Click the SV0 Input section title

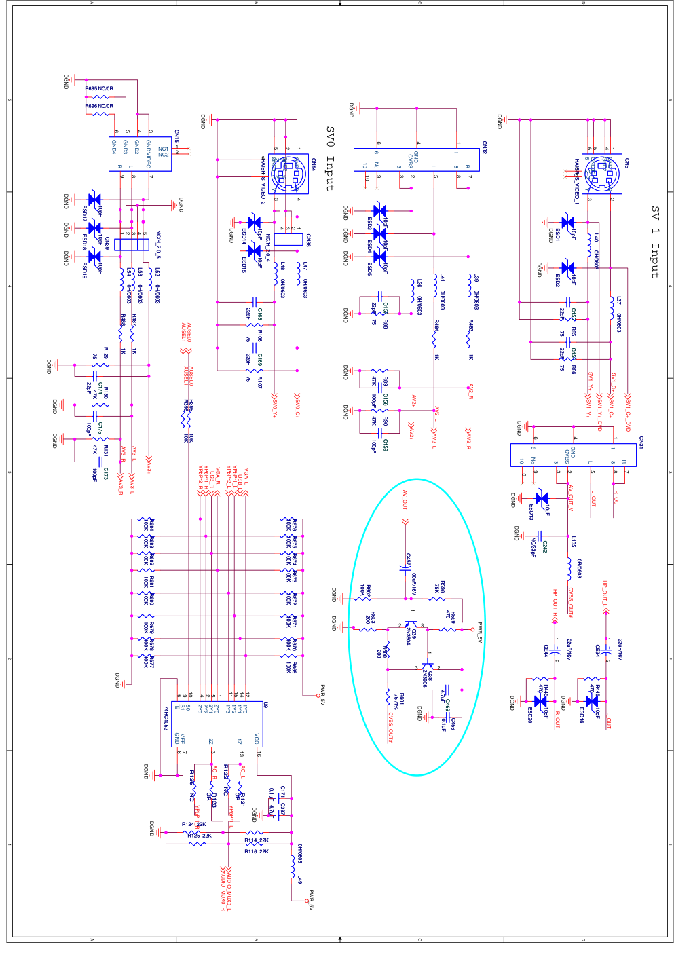330,158
